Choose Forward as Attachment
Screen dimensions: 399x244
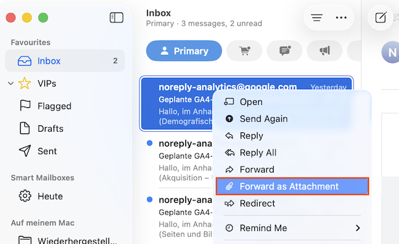[x=292, y=187]
